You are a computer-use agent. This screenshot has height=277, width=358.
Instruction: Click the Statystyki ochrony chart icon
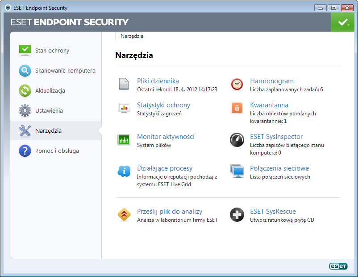[x=124, y=108]
